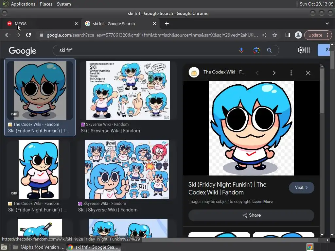Screen dimensions: 335x251
Task: Click the large Ski preview image
Action: (x=251, y=128)
